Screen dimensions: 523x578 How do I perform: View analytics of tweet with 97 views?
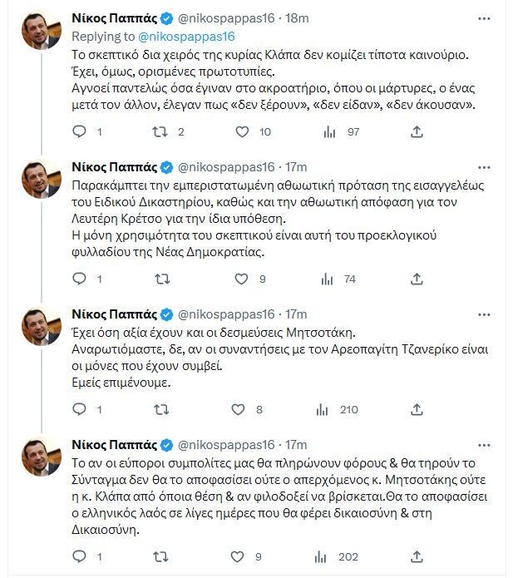(329, 131)
